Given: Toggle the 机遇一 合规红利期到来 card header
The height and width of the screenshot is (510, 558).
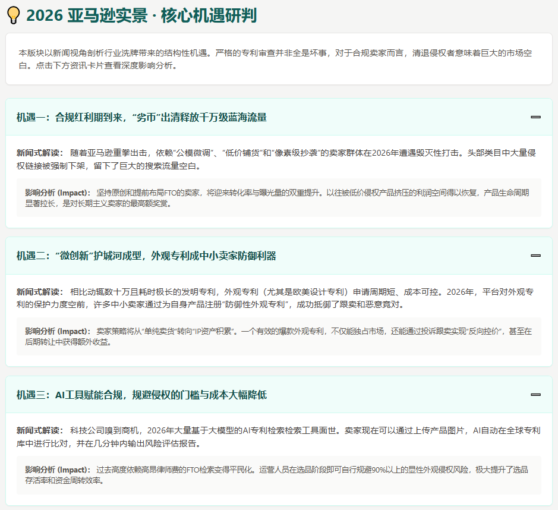Looking at the screenshot, I should tap(141, 117).
